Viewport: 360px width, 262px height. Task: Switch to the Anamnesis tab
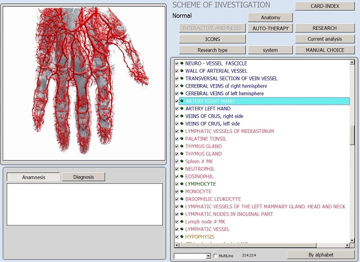click(33, 177)
